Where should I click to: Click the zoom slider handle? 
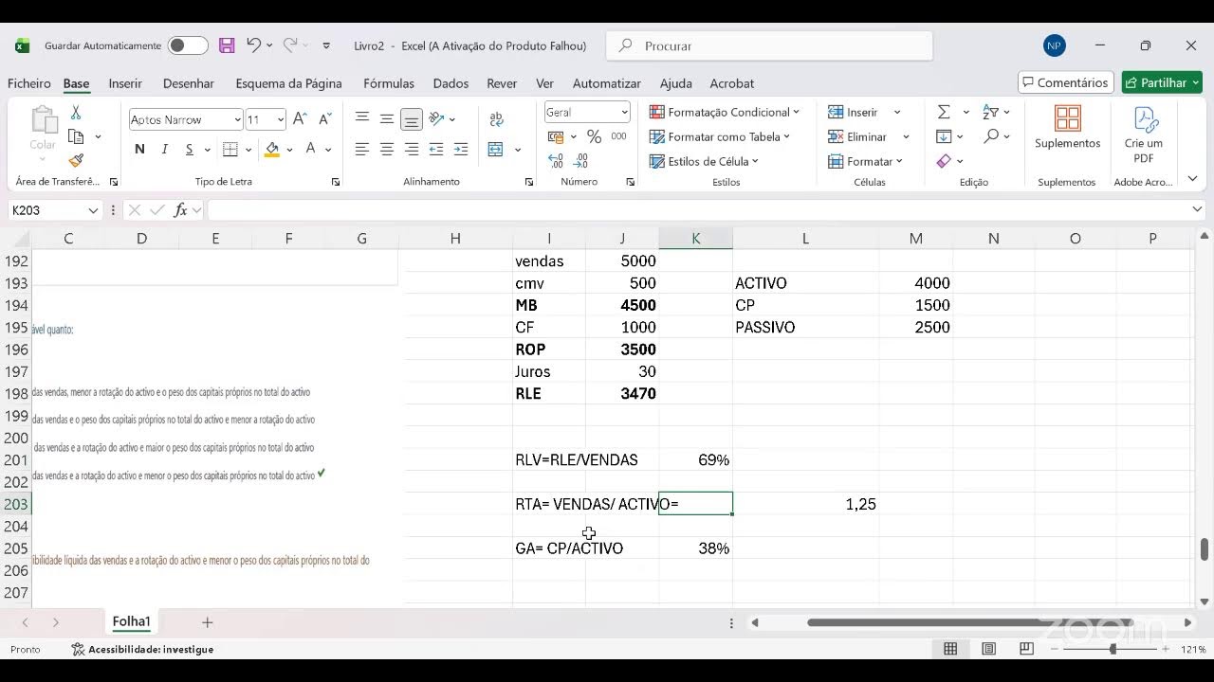pyautogui.click(x=1113, y=649)
